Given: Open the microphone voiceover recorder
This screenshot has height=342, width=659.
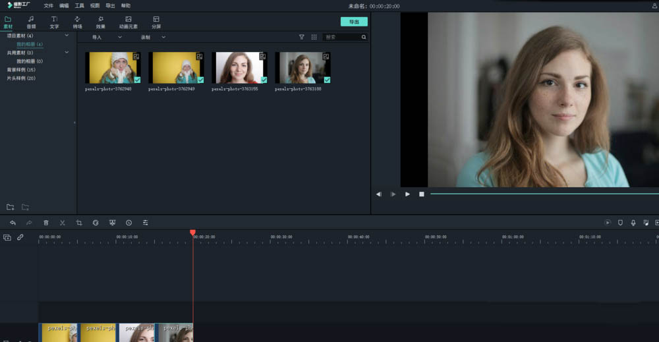Looking at the screenshot, I should click(x=633, y=223).
